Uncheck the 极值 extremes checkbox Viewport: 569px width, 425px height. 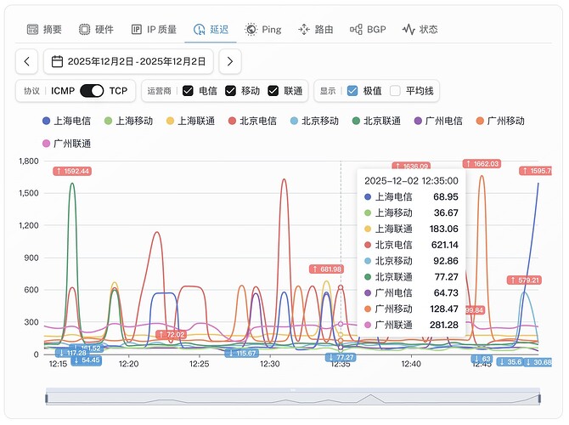352,91
